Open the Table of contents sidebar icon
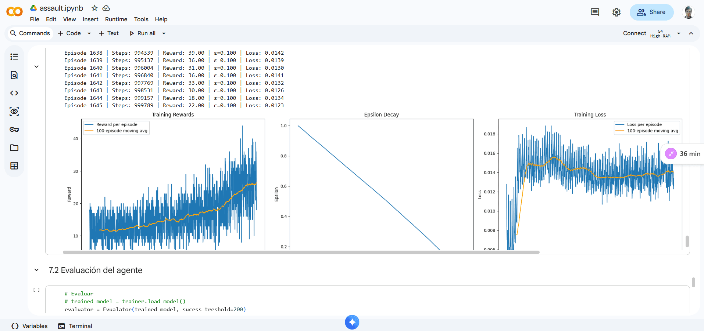Screen dimensions: 704x331 [14, 57]
